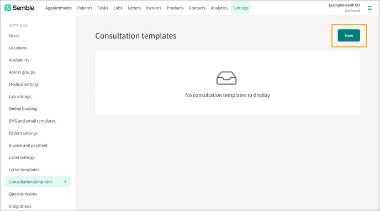Select Locations in settings sidebar
The width and height of the screenshot is (380, 211).
pos(18,48)
